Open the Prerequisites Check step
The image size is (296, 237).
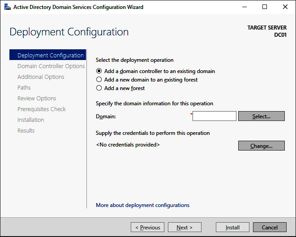(42, 109)
